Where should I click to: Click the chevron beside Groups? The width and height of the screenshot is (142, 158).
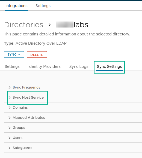10,128
